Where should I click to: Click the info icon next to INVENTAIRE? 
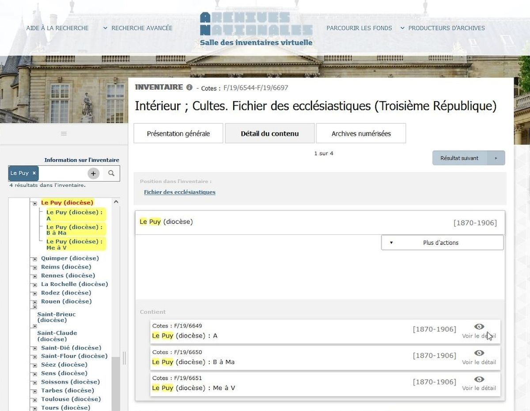pyautogui.click(x=189, y=88)
